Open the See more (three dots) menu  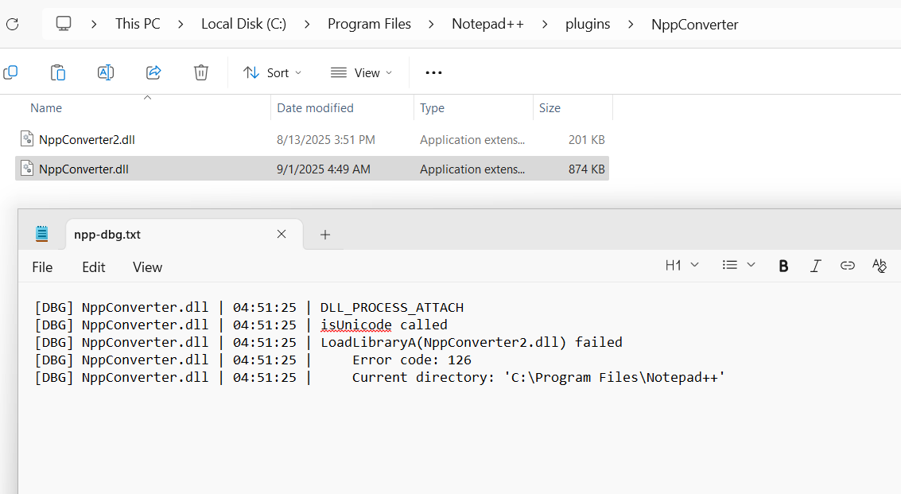click(434, 72)
